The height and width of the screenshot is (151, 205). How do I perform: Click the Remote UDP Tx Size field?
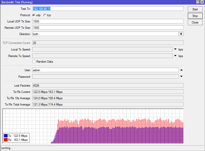(x=108, y=28)
